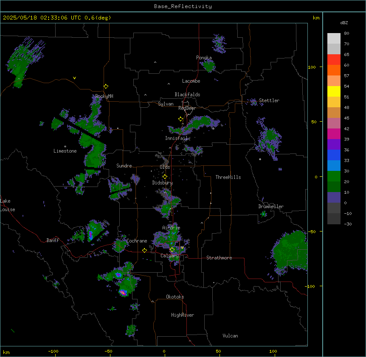Pick the green 20-30 dBZ legend swatch
Image resolution: width=366 pixels, height=357 pixels.
334,176
